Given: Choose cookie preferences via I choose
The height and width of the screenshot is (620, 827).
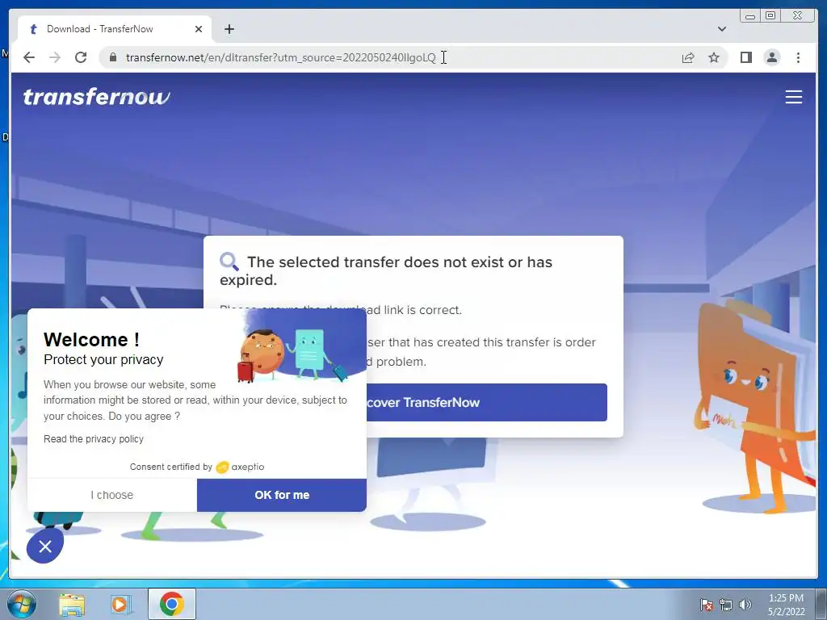Looking at the screenshot, I should pos(111,495).
